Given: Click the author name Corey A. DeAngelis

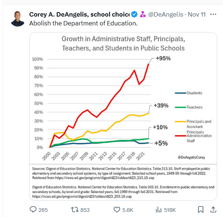Looking at the screenshot, I should tap(79, 15).
